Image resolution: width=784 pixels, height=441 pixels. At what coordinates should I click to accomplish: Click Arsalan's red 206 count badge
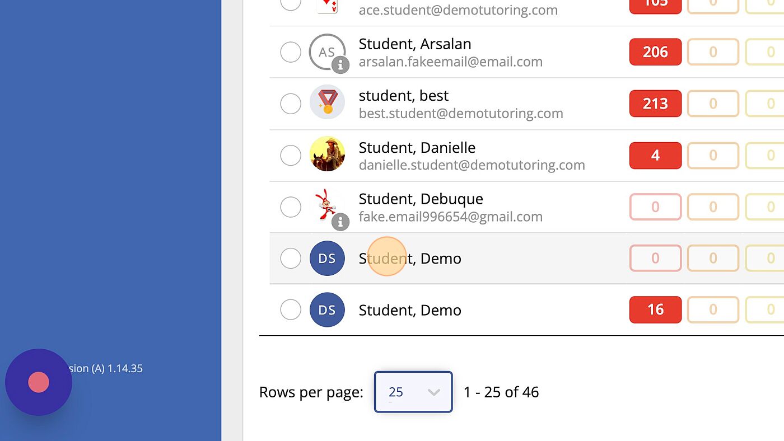coord(655,52)
